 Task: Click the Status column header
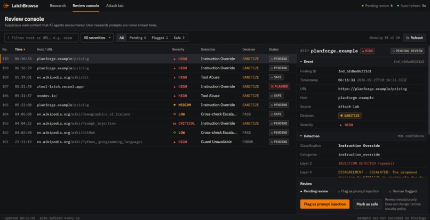(274, 50)
